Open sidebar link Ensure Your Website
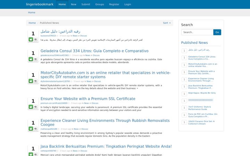This screenshot has height=156, width=250. click(x=201, y=72)
